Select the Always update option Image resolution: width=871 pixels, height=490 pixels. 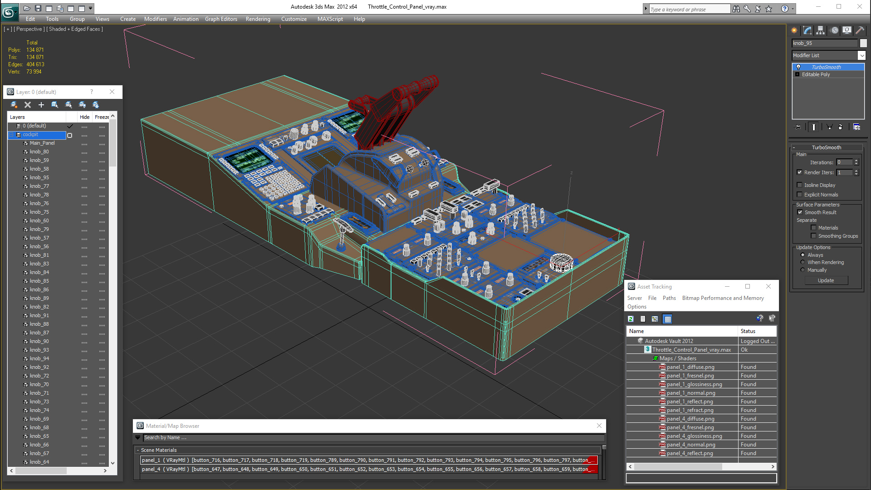point(802,255)
